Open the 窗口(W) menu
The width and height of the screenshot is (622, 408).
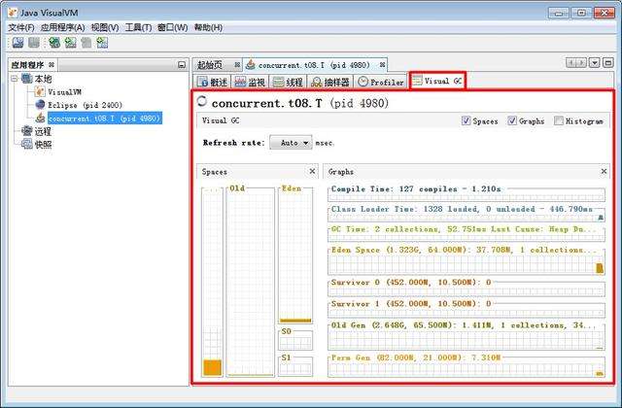pyautogui.click(x=173, y=28)
